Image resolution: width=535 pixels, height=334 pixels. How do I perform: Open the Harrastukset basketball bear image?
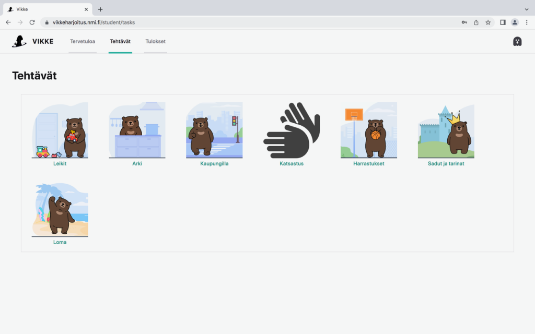click(369, 130)
